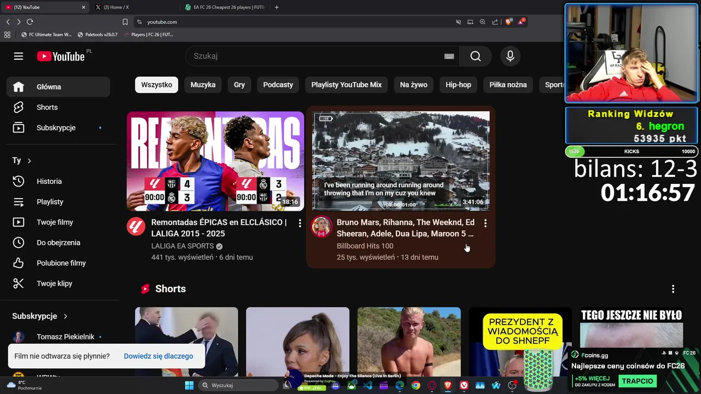Open the Do obejrzenia watch-later list
701x394 pixels.
(x=59, y=242)
